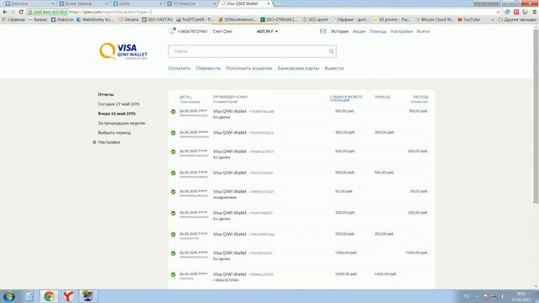Click green status check of 50,00 руб. row
Screen dimensions: 539x303
173,192
